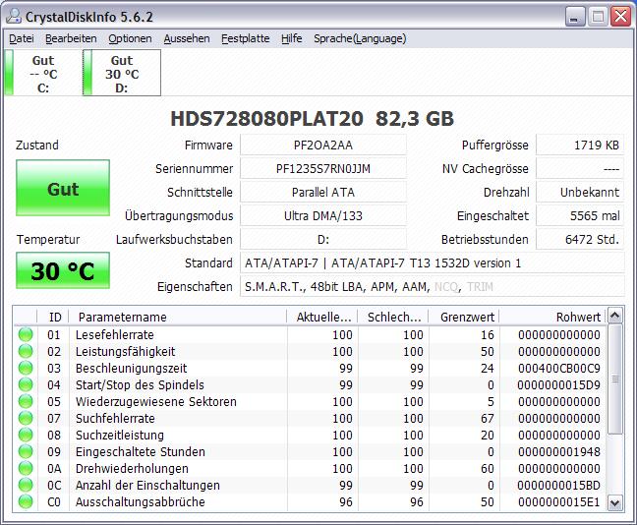Click status icon for Wiederzugewiesene Sektoren

pos(26,401)
